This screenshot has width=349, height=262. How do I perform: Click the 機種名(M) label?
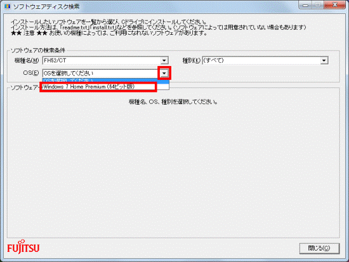[27, 60]
